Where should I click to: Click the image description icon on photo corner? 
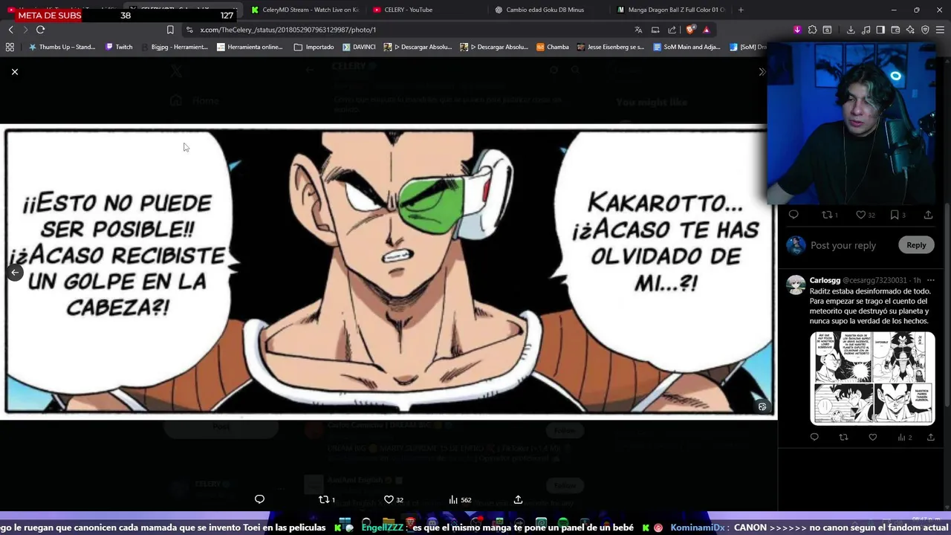point(762,406)
